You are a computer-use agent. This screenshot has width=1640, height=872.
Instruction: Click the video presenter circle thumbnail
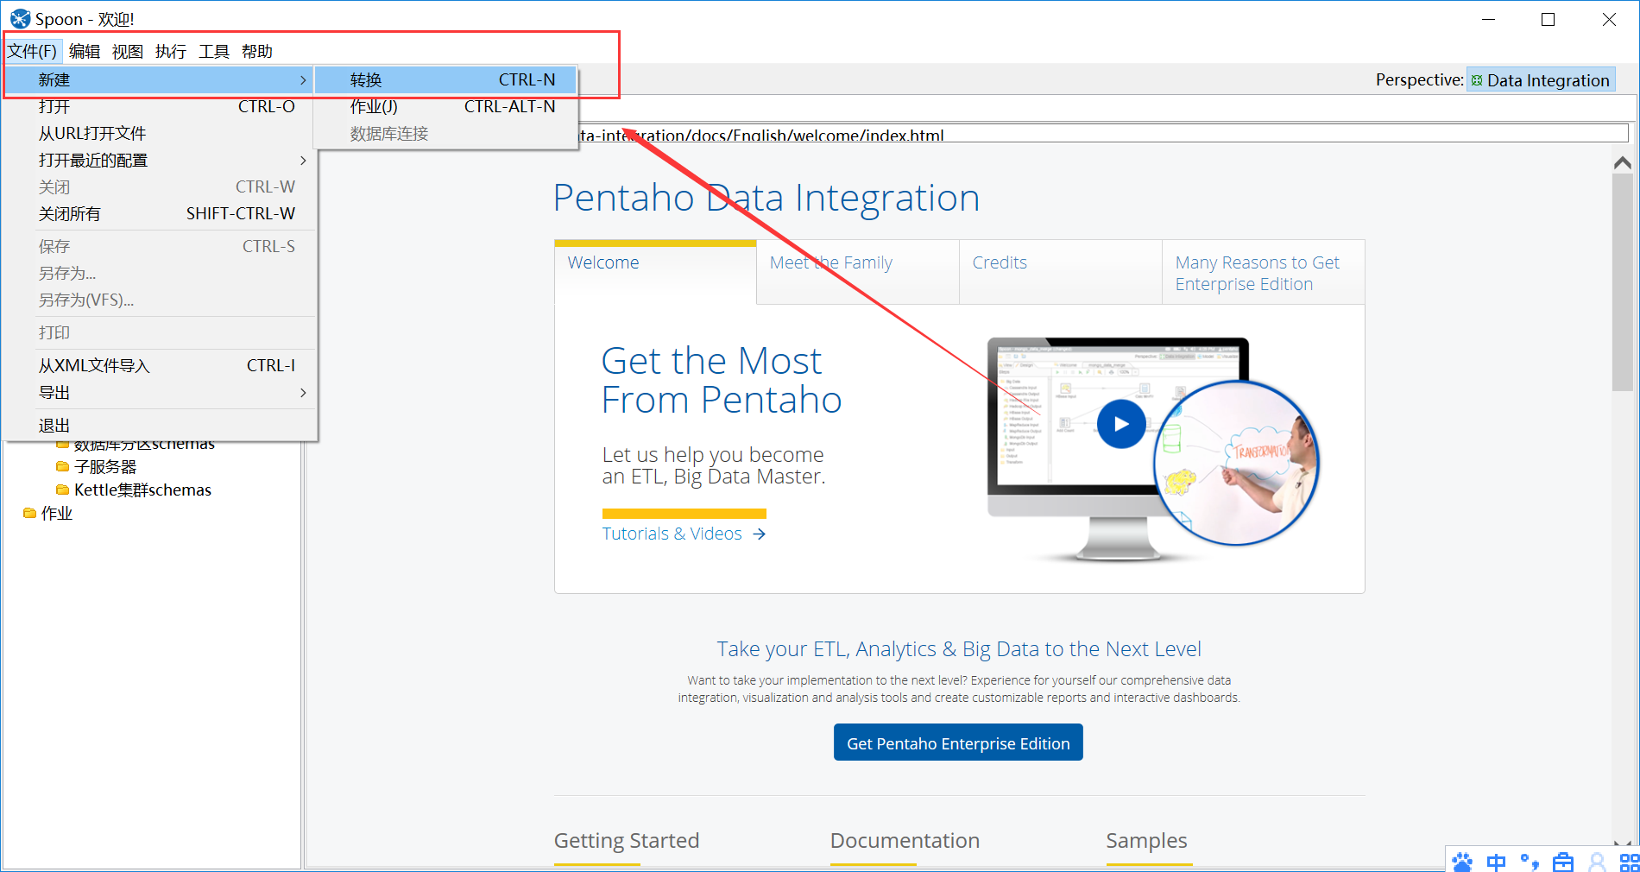click(1236, 463)
